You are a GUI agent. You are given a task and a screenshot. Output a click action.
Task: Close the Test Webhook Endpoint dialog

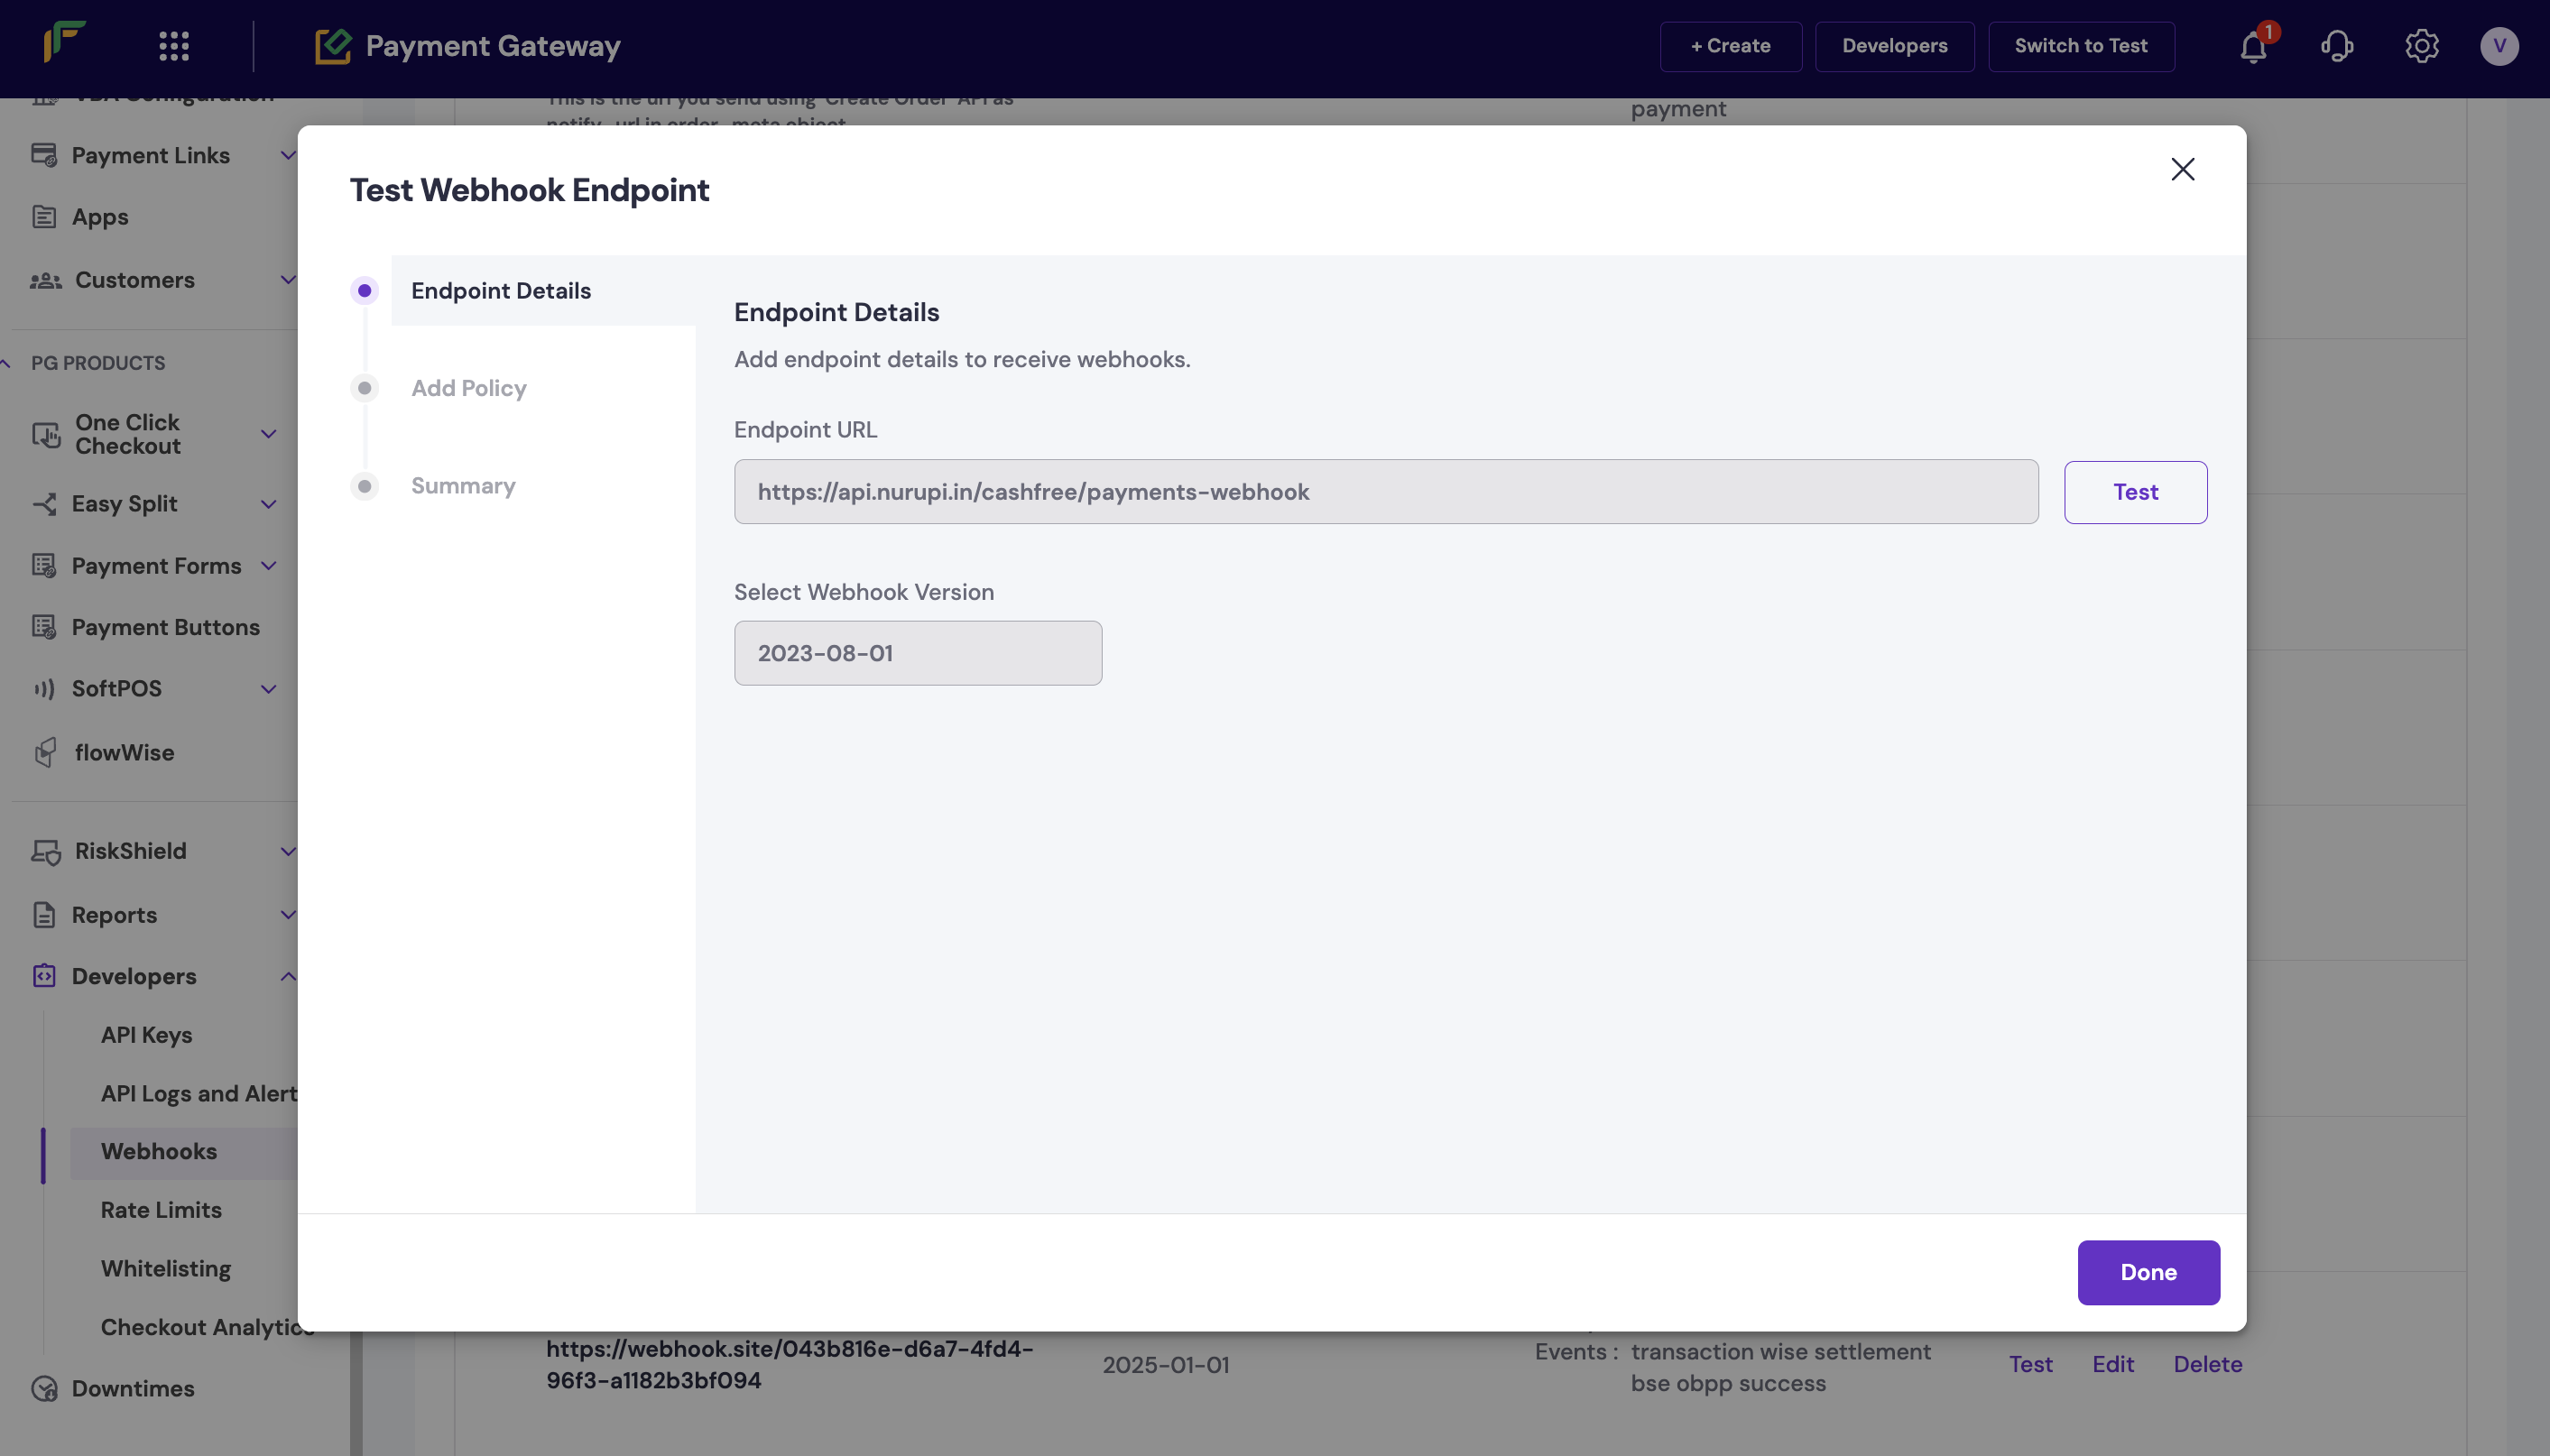[2182, 169]
